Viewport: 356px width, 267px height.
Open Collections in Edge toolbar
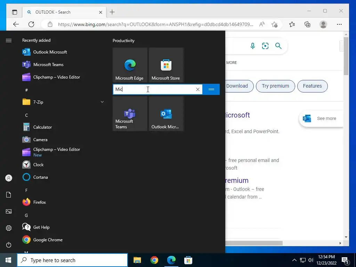(307, 24)
